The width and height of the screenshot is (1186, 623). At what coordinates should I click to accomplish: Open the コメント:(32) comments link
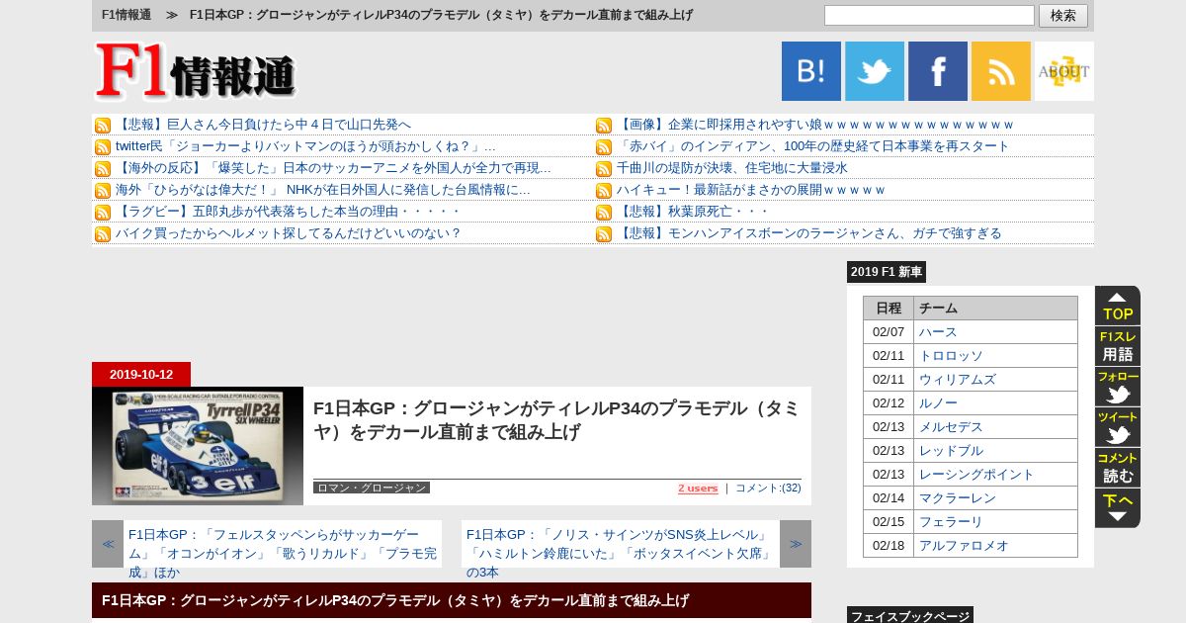(x=768, y=489)
